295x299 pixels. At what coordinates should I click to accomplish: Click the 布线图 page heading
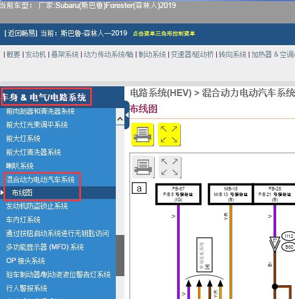[x=143, y=109]
